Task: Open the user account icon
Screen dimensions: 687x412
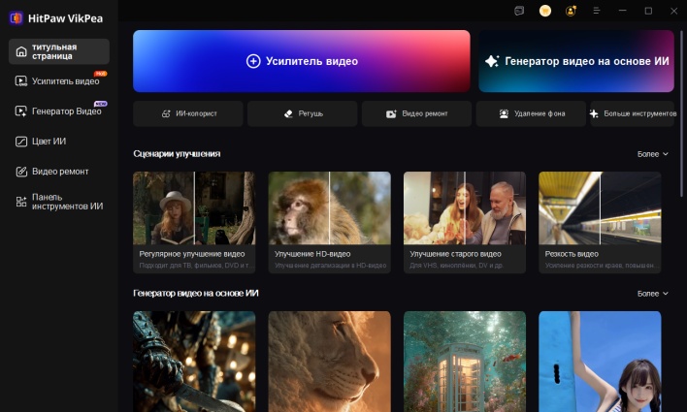Action: click(x=571, y=11)
